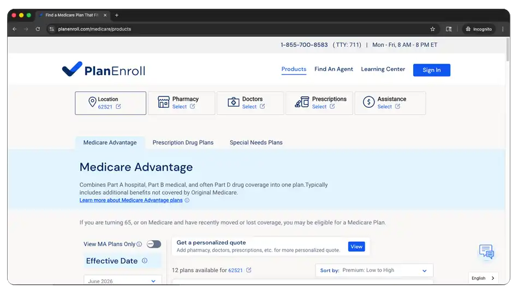Bookmark this page with the star icon
Image resolution: width=524 pixels, height=294 pixels.
tap(432, 29)
